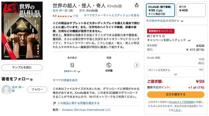Click the info icon next to 著者をフォロー
Viewport: 209px width, 116px height.
[31, 80]
